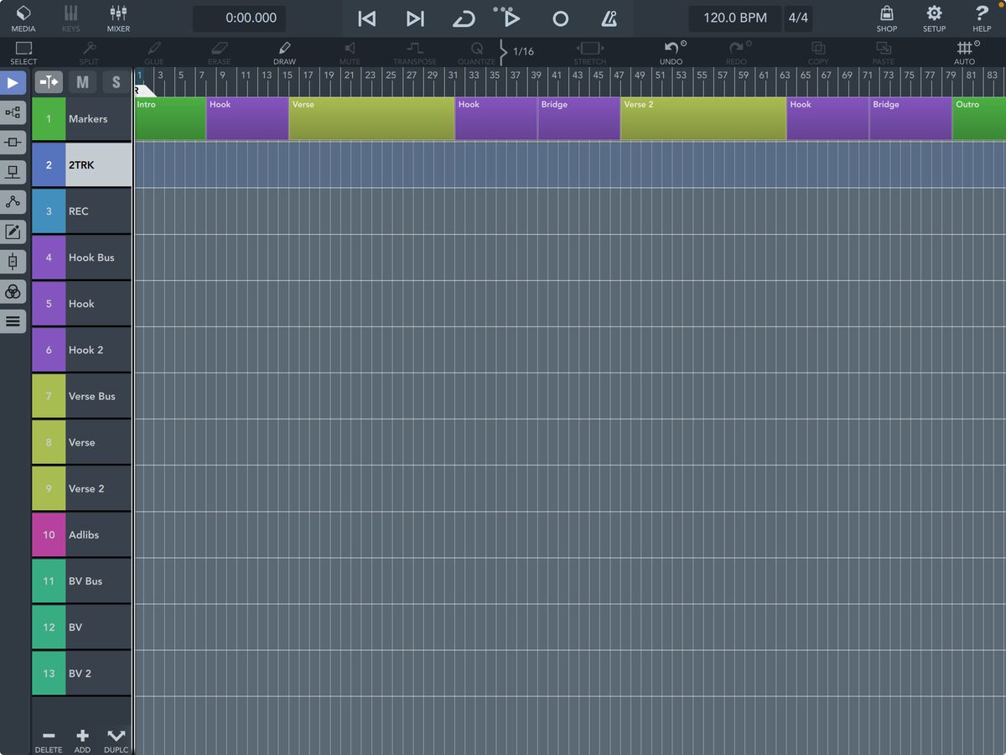This screenshot has width=1006, height=755.
Task: Open the KEYS keyboard panel
Action: (x=71, y=18)
